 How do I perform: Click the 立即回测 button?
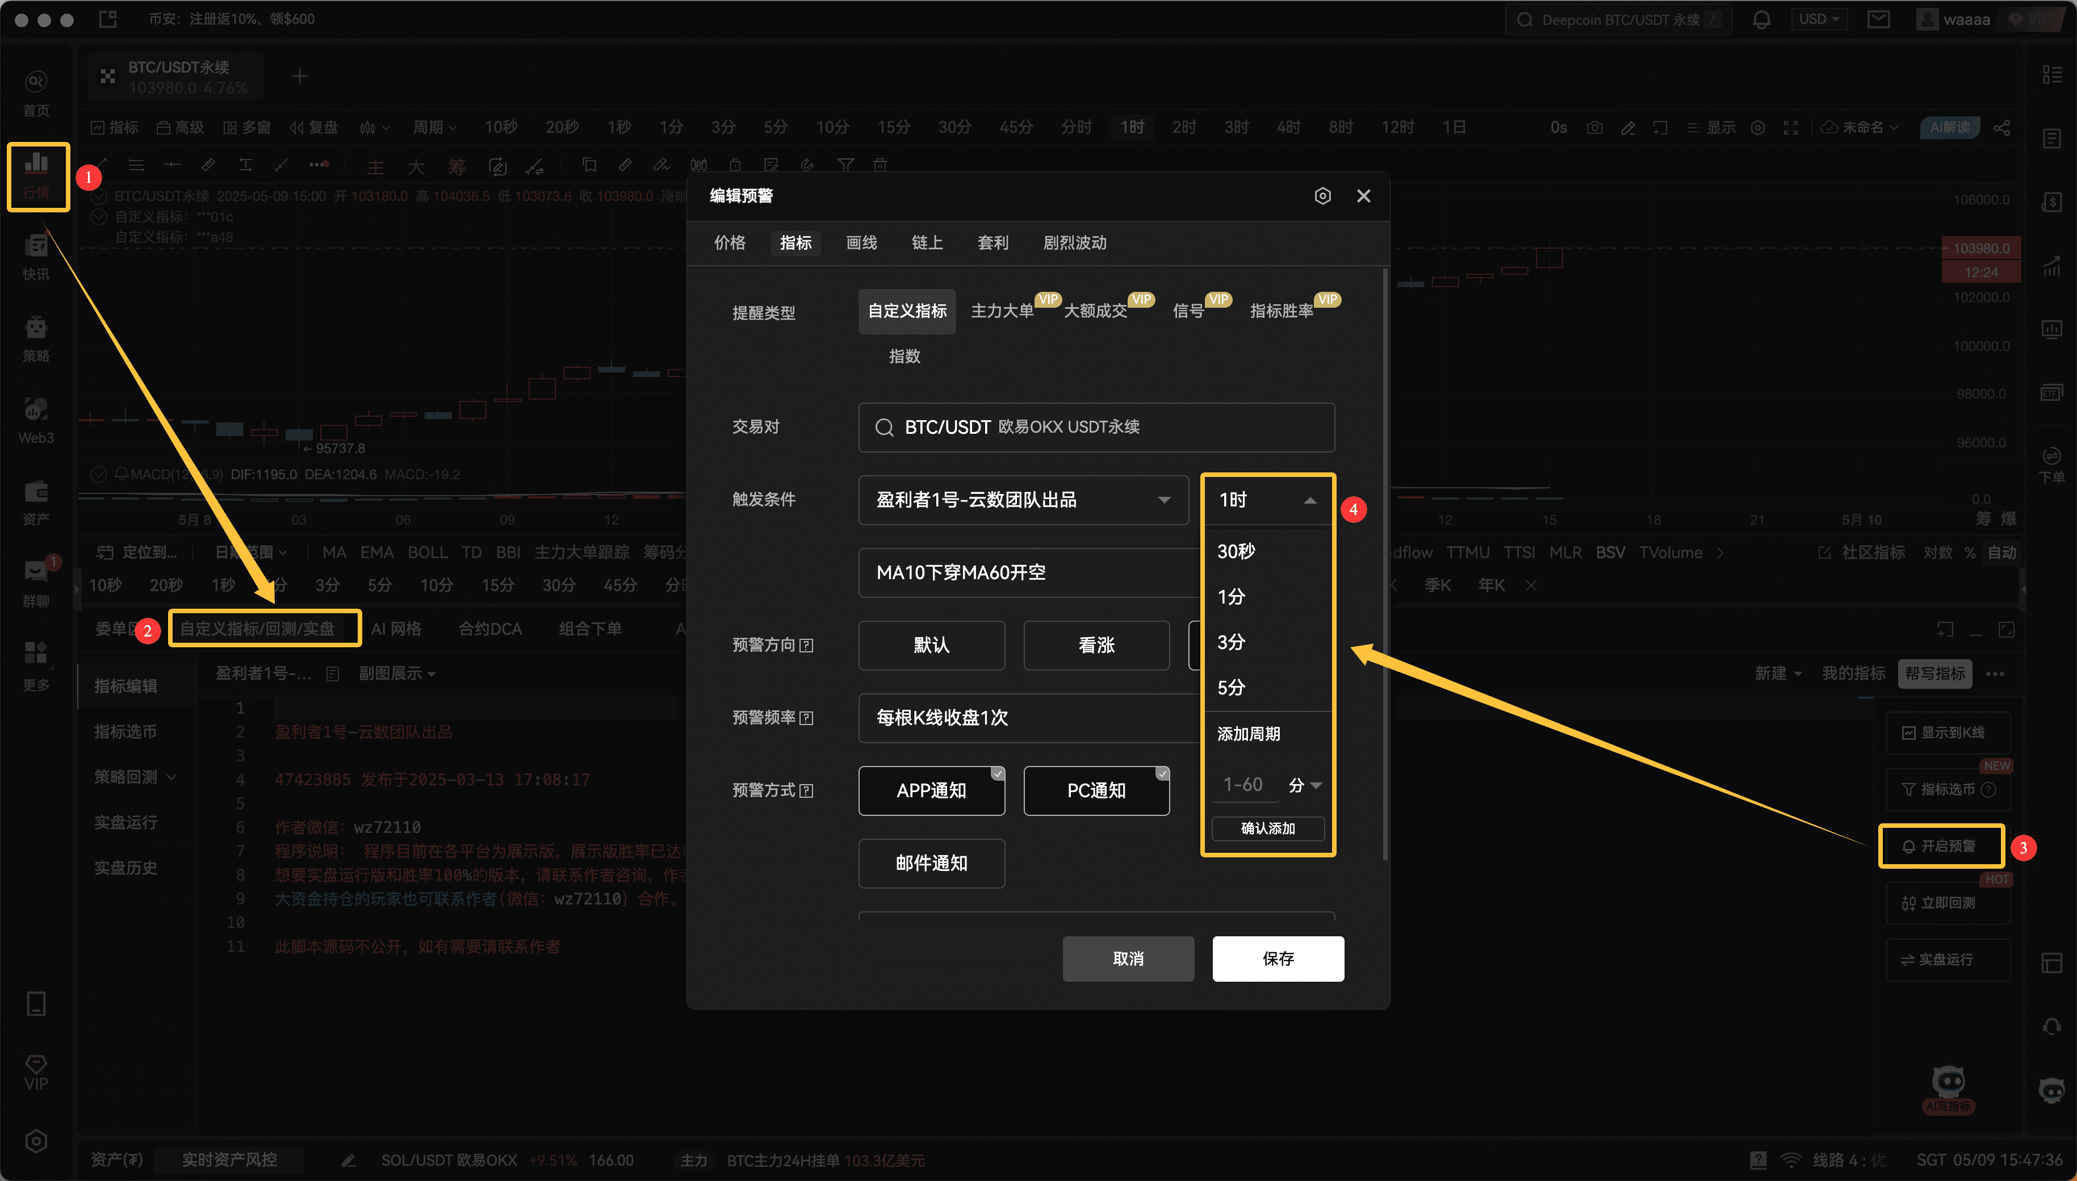[x=1947, y=903]
